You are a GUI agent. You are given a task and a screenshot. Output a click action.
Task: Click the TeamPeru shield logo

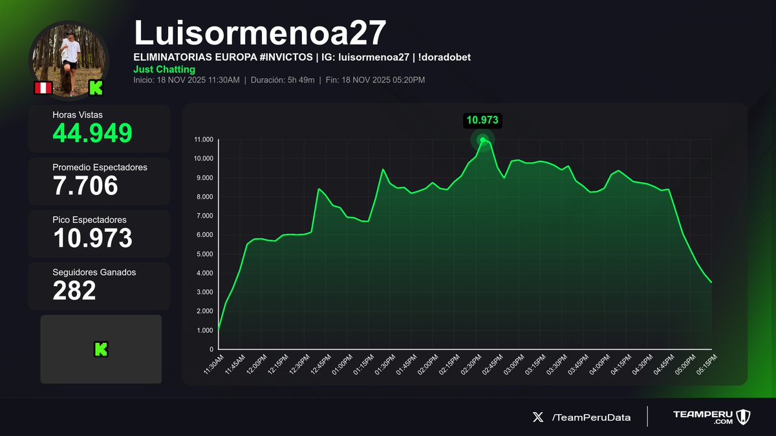pos(742,417)
